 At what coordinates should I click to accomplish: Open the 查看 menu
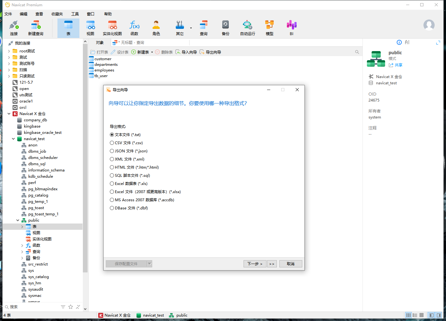click(39, 14)
